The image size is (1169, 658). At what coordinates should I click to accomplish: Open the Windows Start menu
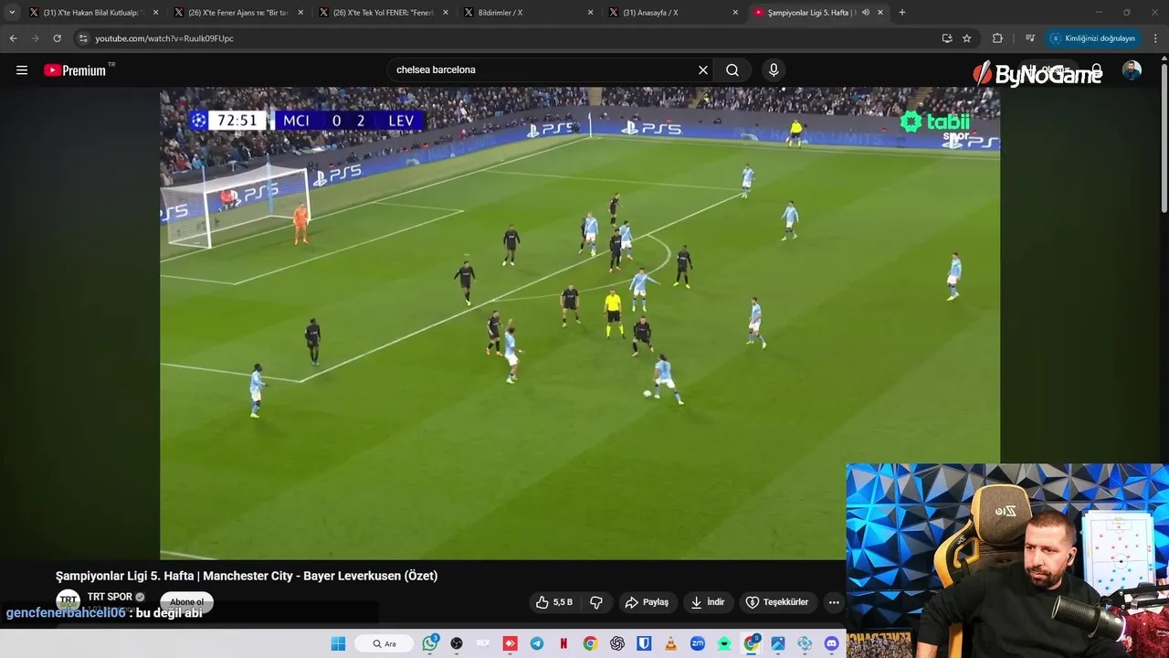click(x=338, y=643)
